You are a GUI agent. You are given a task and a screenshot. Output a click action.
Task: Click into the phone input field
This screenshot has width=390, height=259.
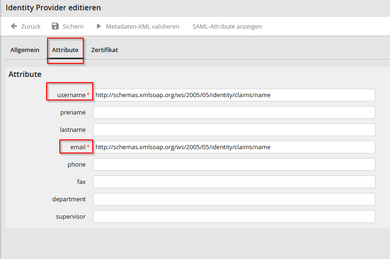tap(234, 165)
